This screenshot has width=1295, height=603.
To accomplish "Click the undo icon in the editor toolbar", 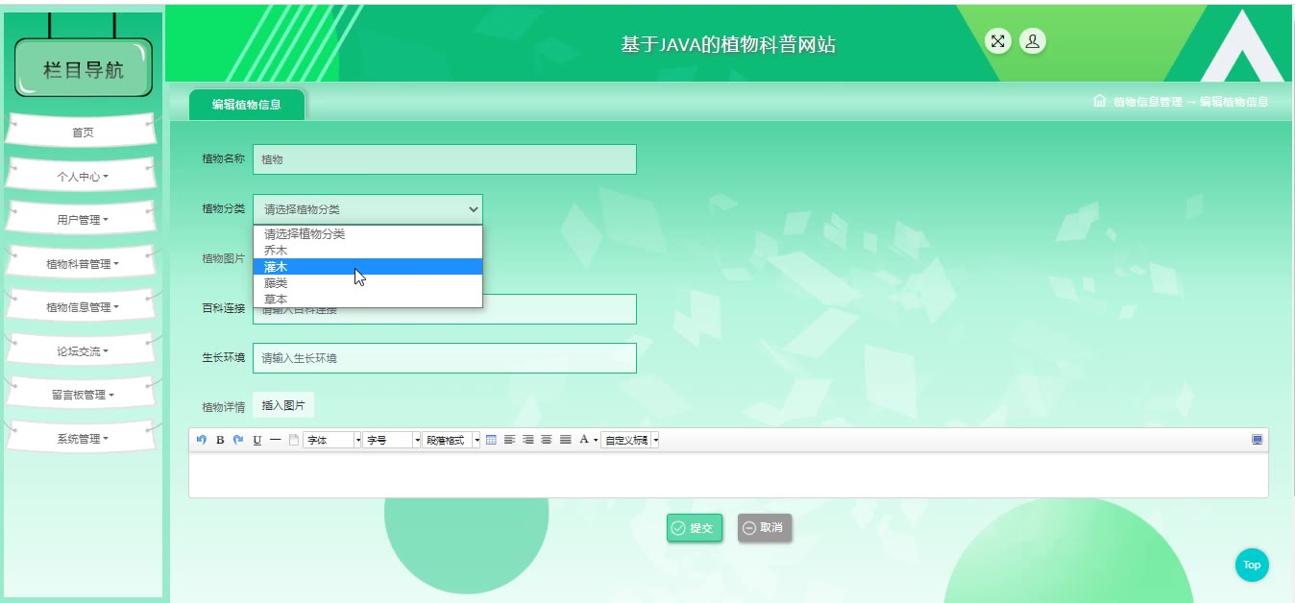I will pyautogui.click(x=201, y=440).
